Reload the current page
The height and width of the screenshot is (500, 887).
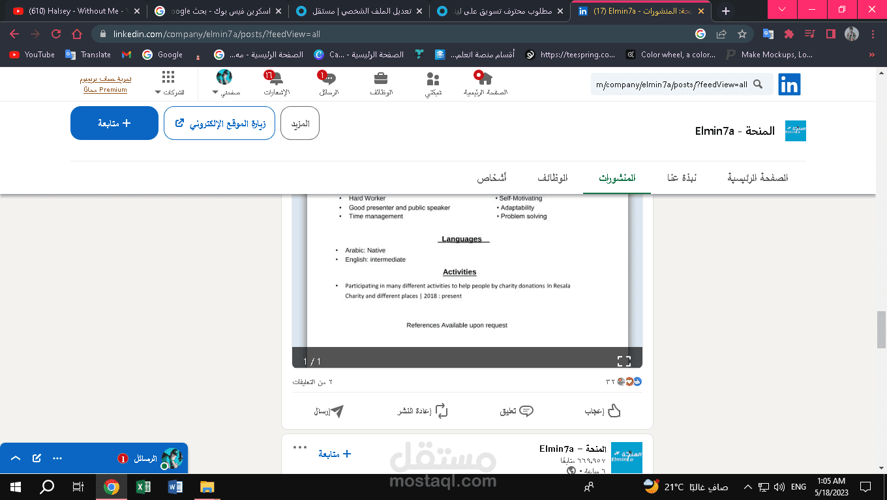(56, 34)
